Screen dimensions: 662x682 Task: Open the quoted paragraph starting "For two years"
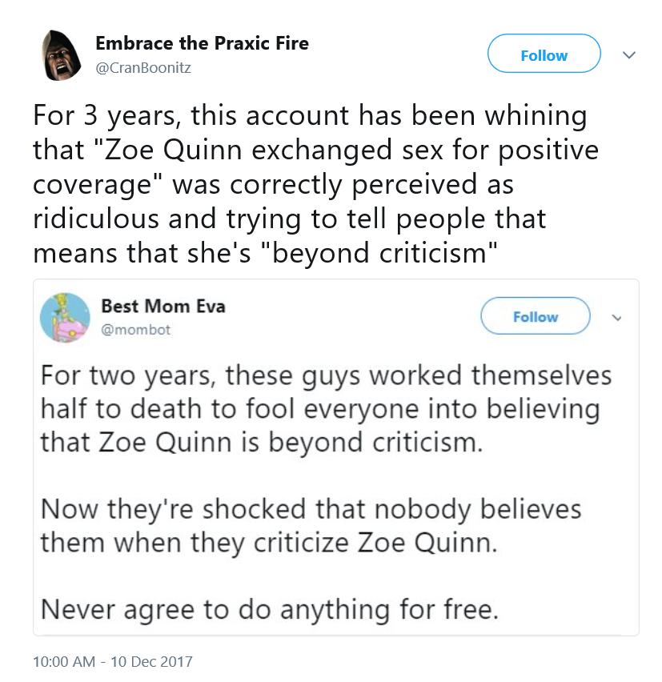coord(326,409)
